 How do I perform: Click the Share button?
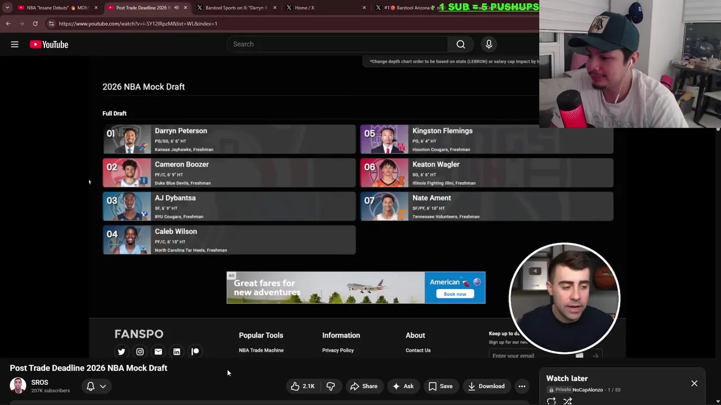[x=363, y=386]
